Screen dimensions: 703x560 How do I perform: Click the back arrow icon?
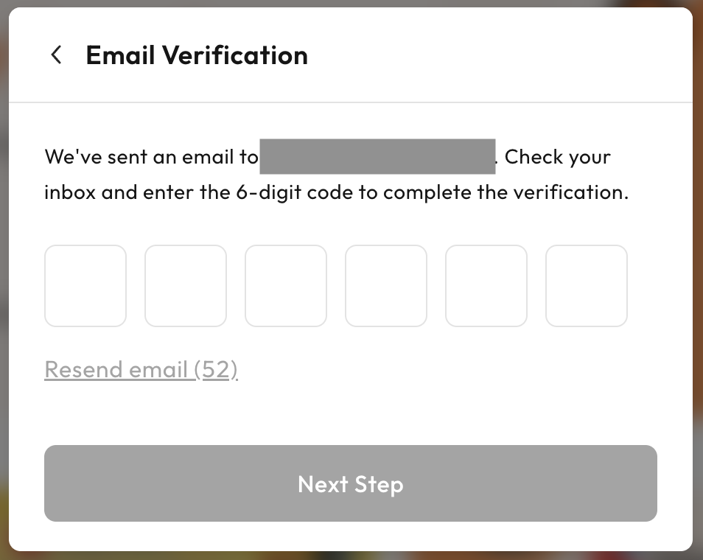56,55
